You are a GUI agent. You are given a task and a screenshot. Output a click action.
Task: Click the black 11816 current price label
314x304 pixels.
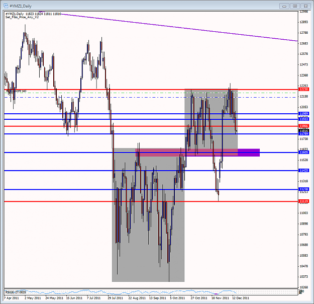(303, 130)
